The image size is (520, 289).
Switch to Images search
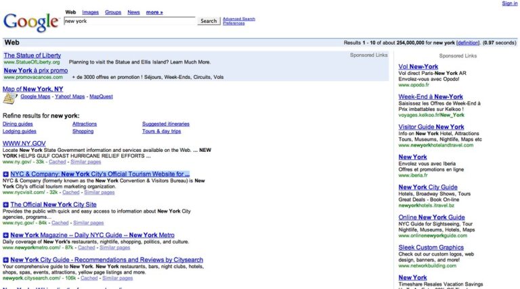pyautogui.click(x=91, y=12)
